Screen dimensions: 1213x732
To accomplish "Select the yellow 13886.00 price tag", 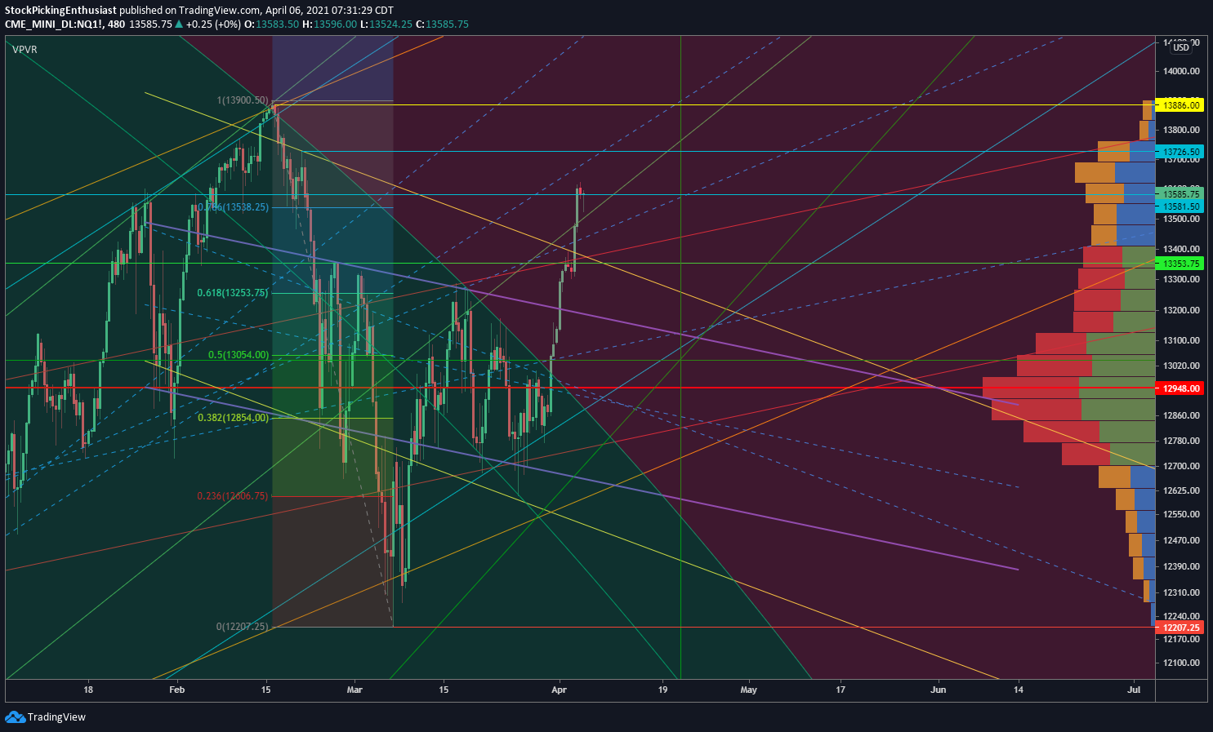I will [1181, 105].
